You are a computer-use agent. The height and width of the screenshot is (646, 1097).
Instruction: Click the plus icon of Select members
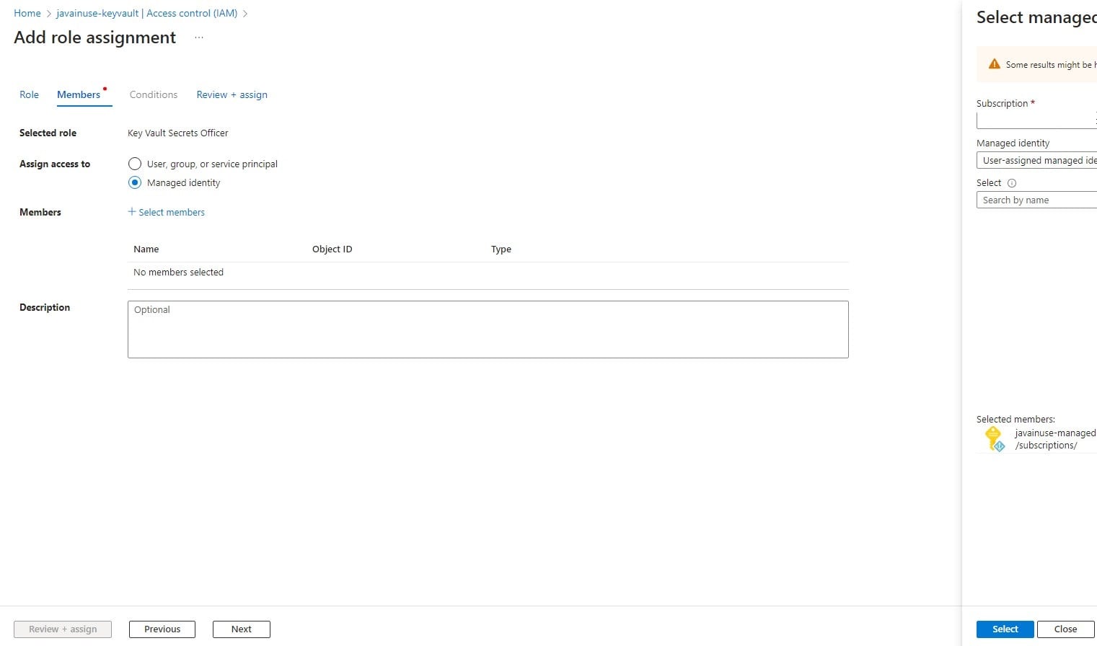tap(132, 212)
